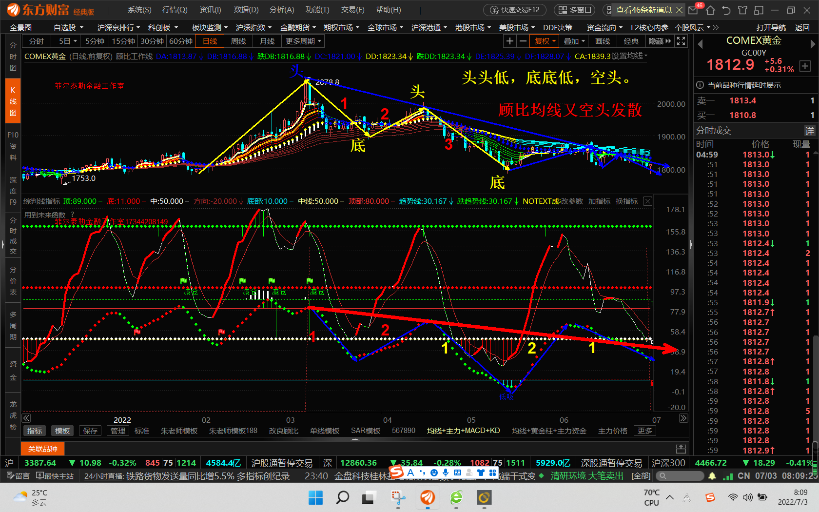This screenshot has width=819, height=512.
Task: Open the 交易(E) menu
Action: (x=352, y=10)
